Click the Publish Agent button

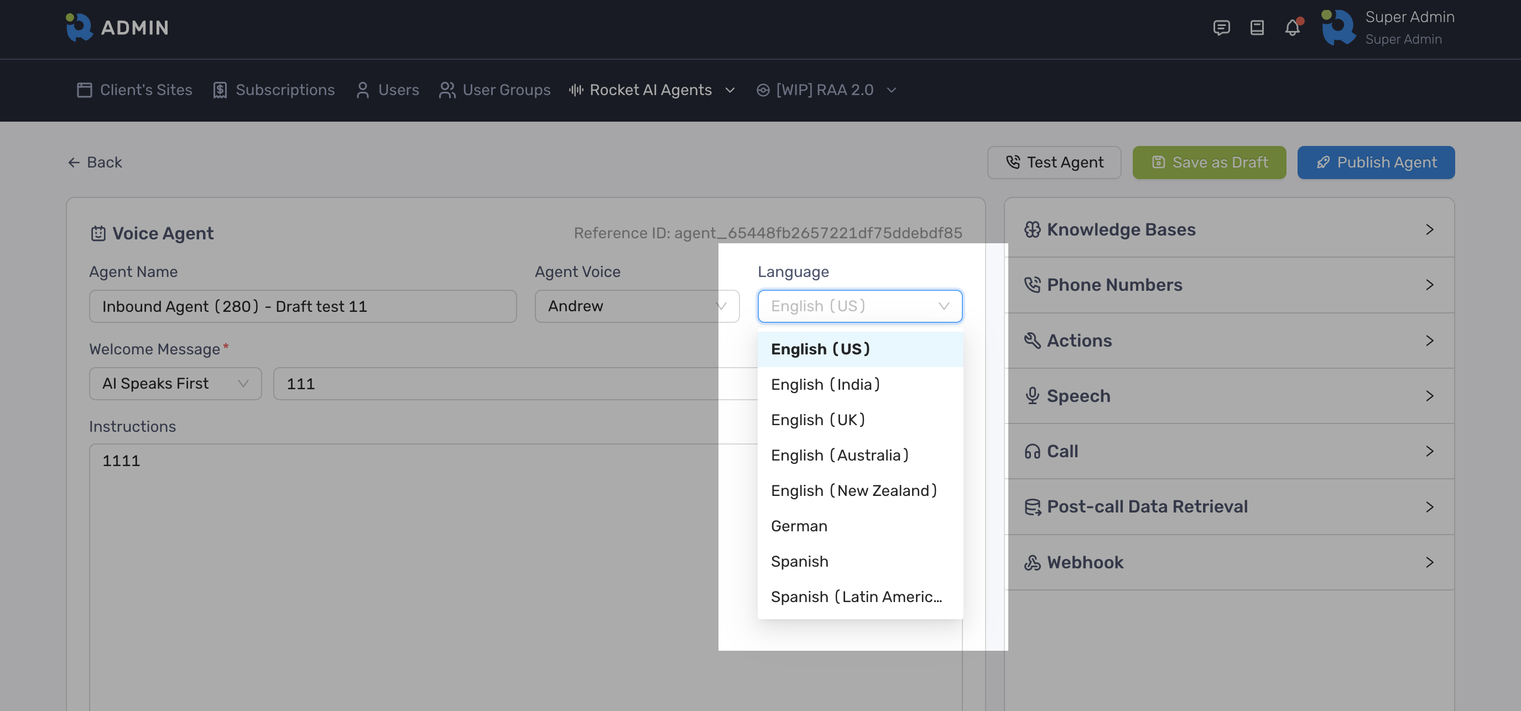point(1376,162)
